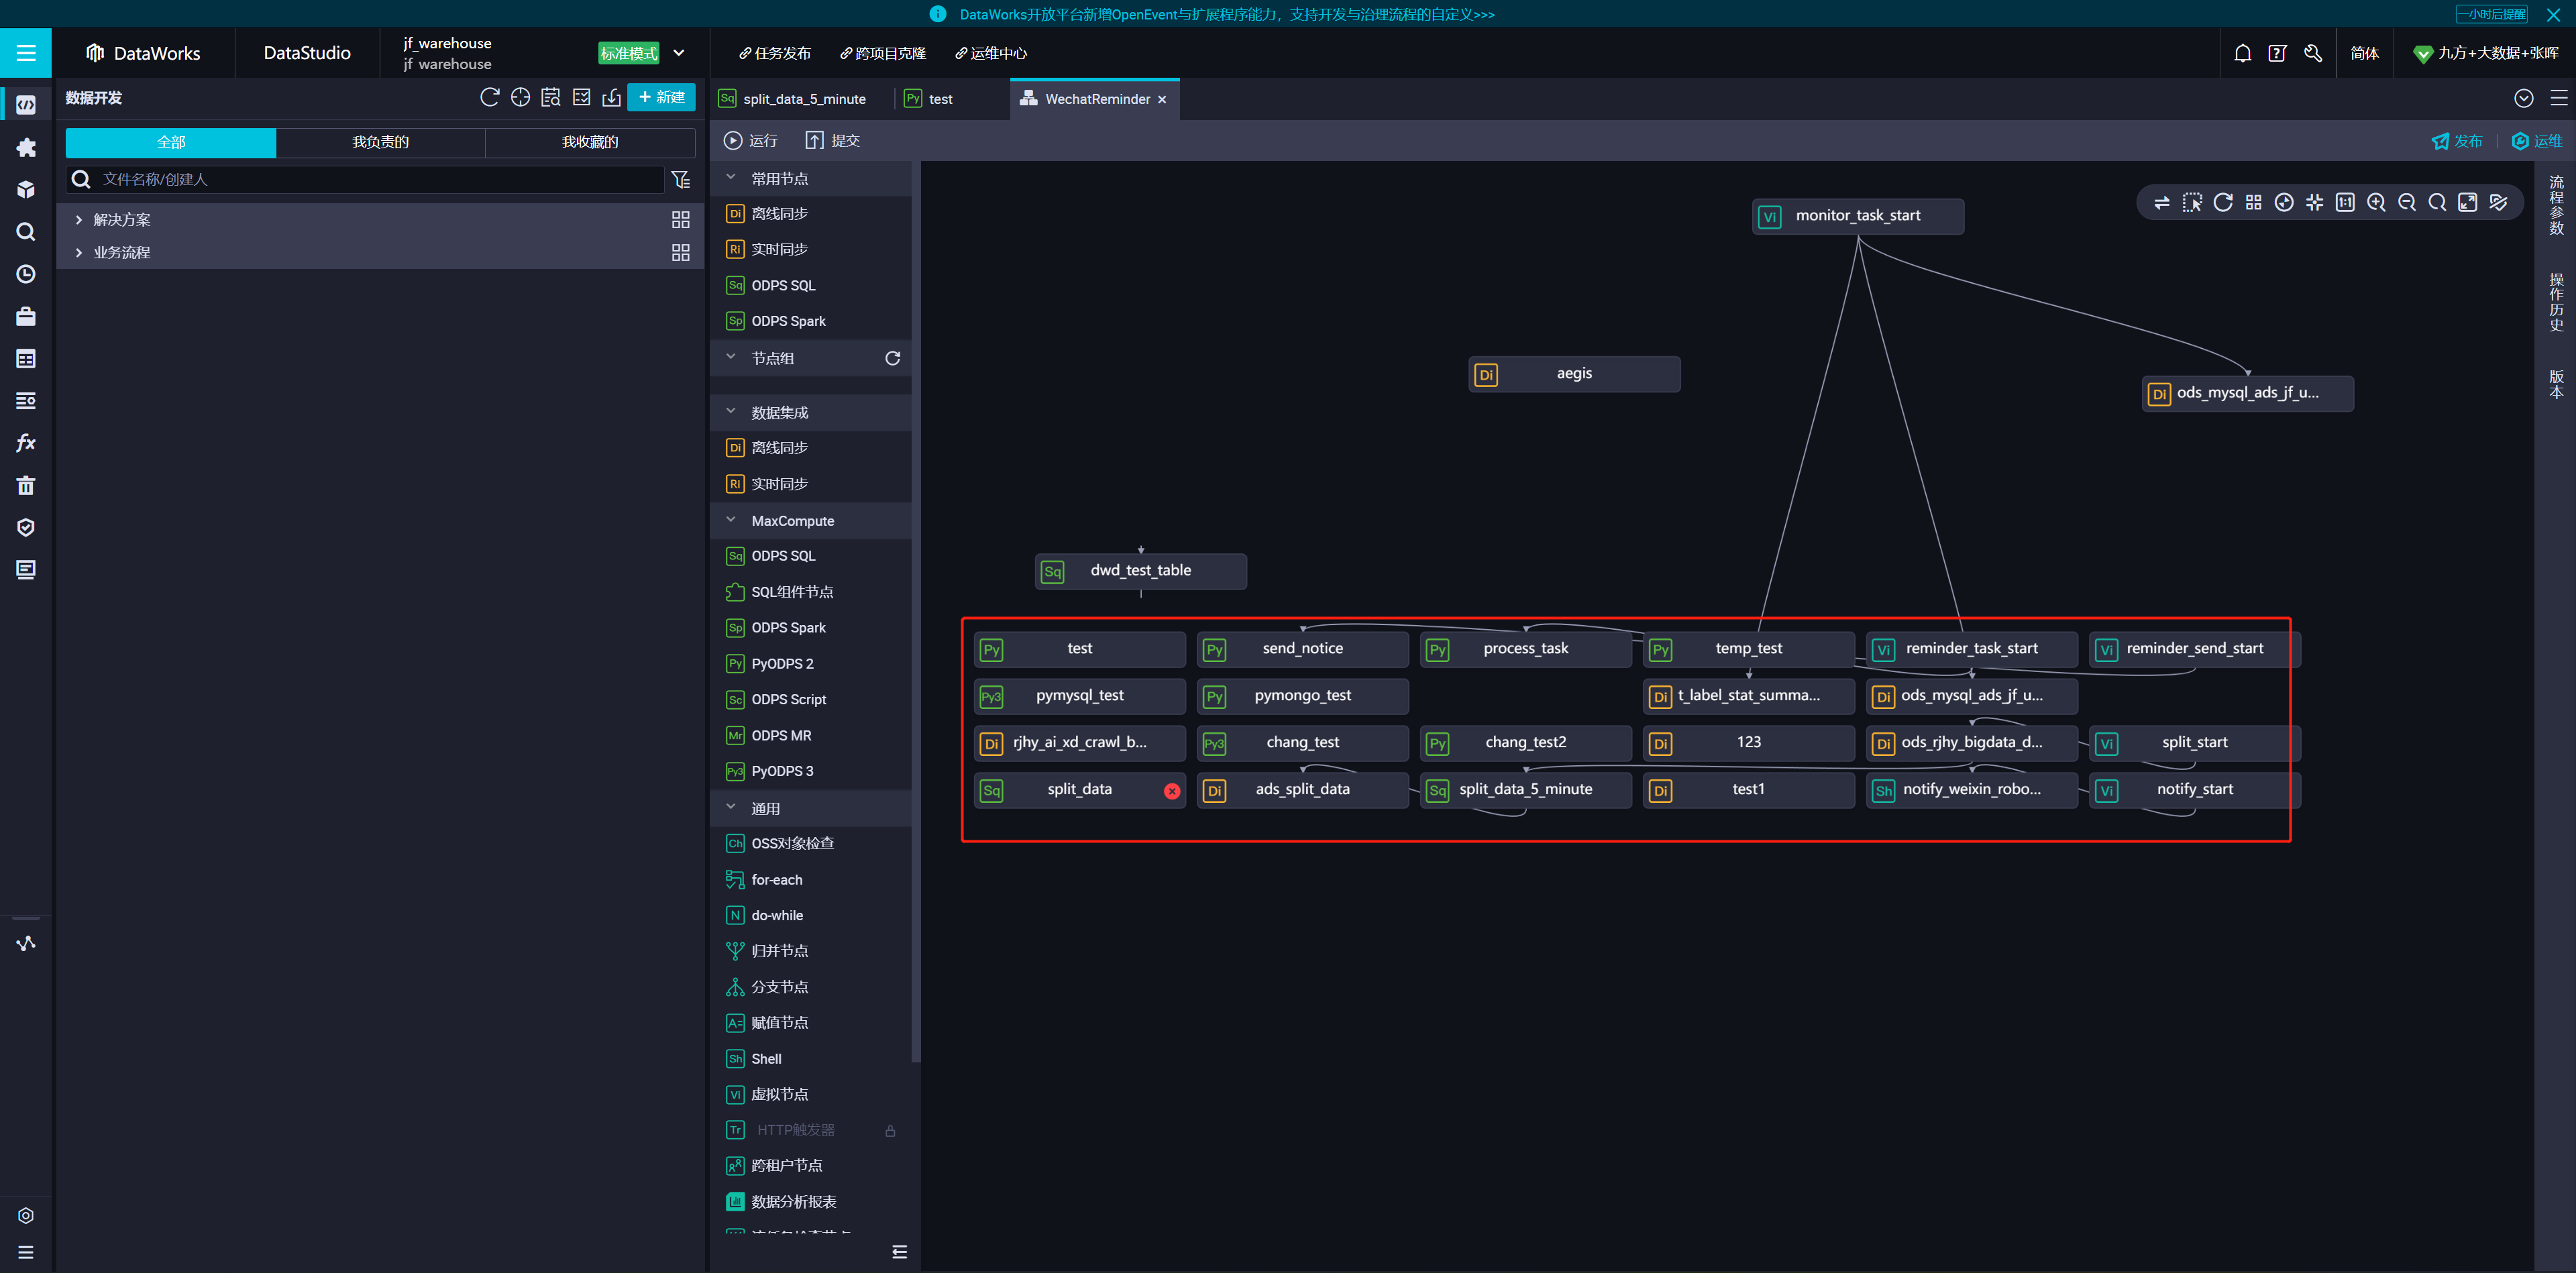Collapse the 通用 section
Viewport: 2576px width, 1273px height.
(x=731, y=807)
